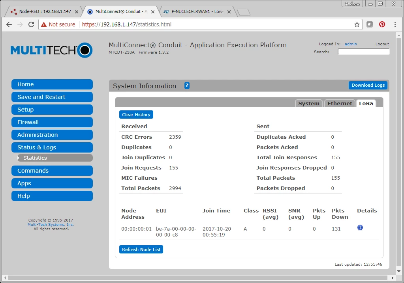Image resolution: width=404 pixels, height=283 pixels.
Task: Click into the Search field
Action: click(364, 52)
